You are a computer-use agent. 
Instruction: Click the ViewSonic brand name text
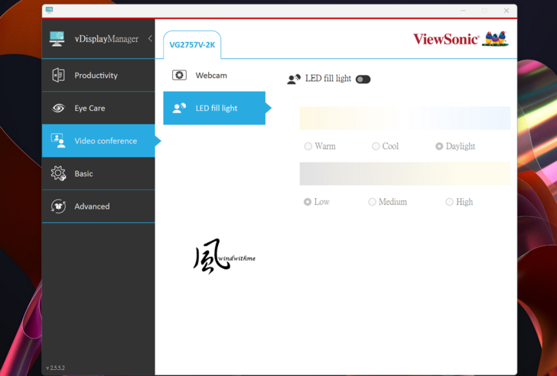[446, 39]
